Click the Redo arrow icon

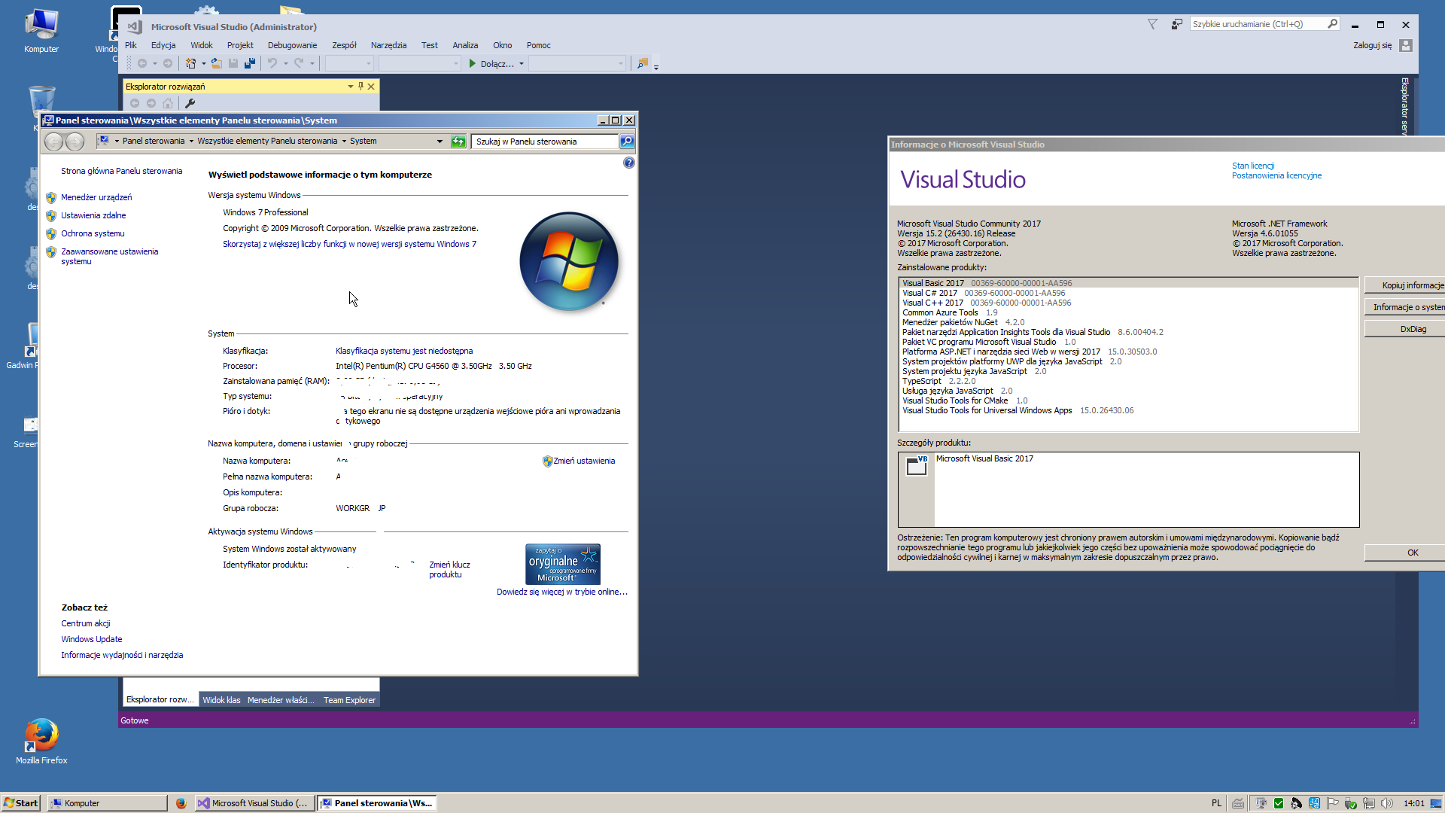point(299,64)
